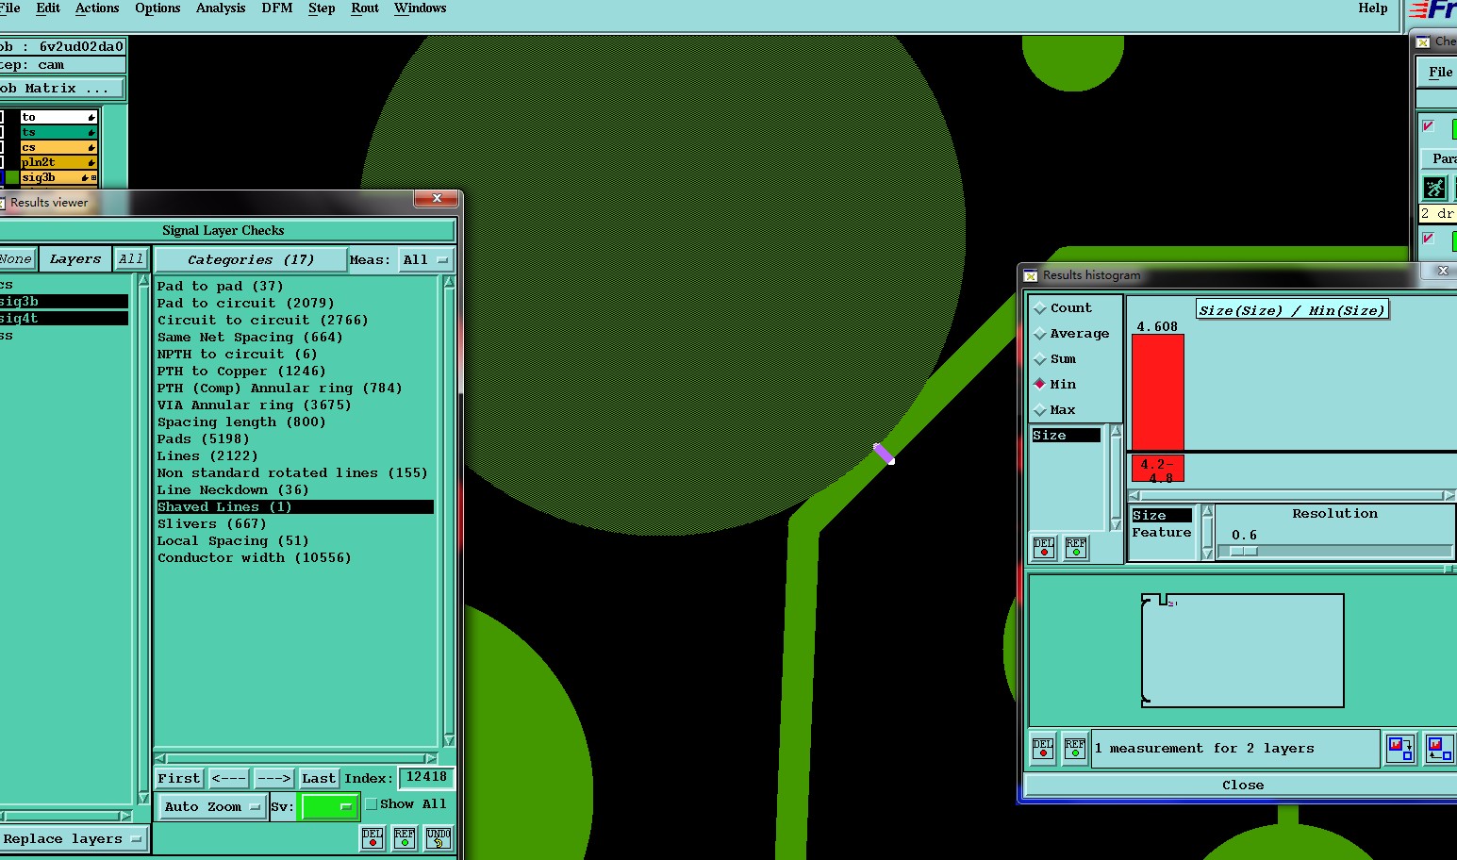Click red 4.2-4.8 range label box
Screen dimensions: 1457x860
1157,470
